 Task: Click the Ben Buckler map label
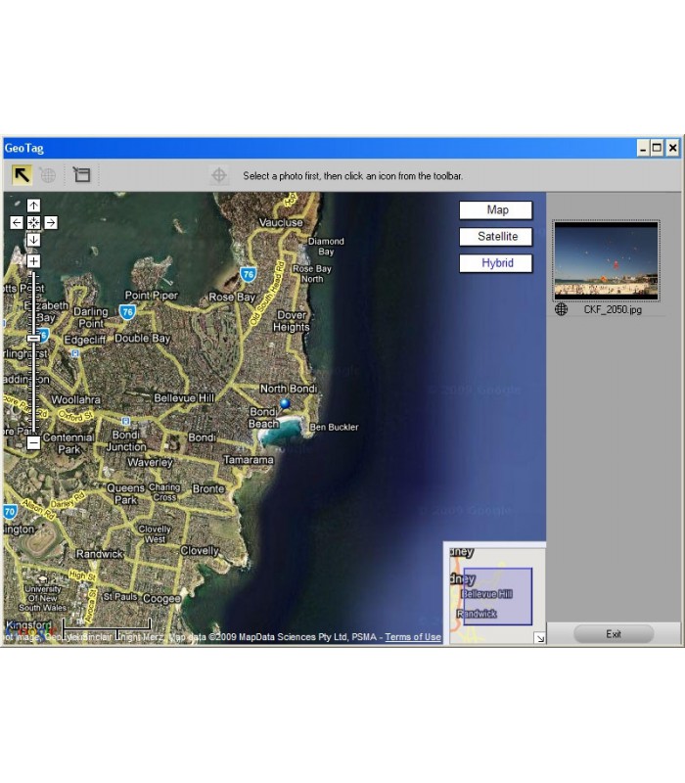click(x=334, y=428)
